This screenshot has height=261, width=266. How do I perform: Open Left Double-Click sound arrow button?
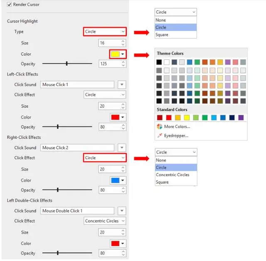pos(122,211)
